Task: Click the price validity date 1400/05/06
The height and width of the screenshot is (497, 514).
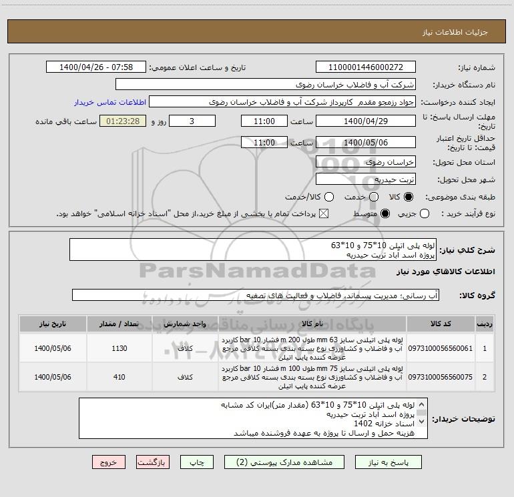Action: [366, 143]
